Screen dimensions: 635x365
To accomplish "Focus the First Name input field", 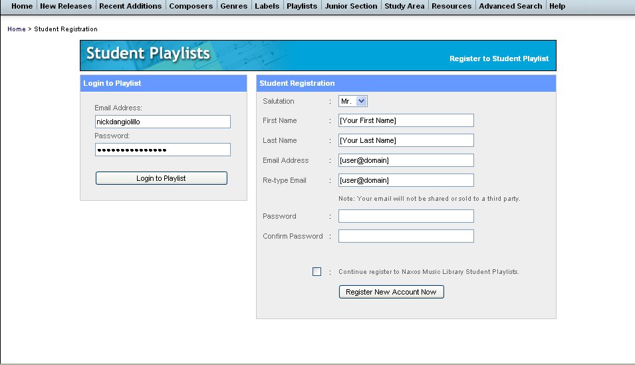I will [406, 120].
